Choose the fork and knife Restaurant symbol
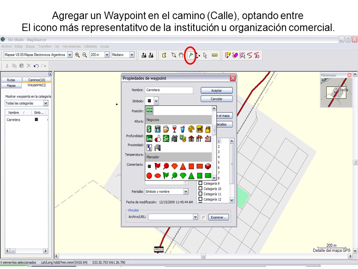The width and height of the screenshot is (358, 269). [x=157, y=129]
